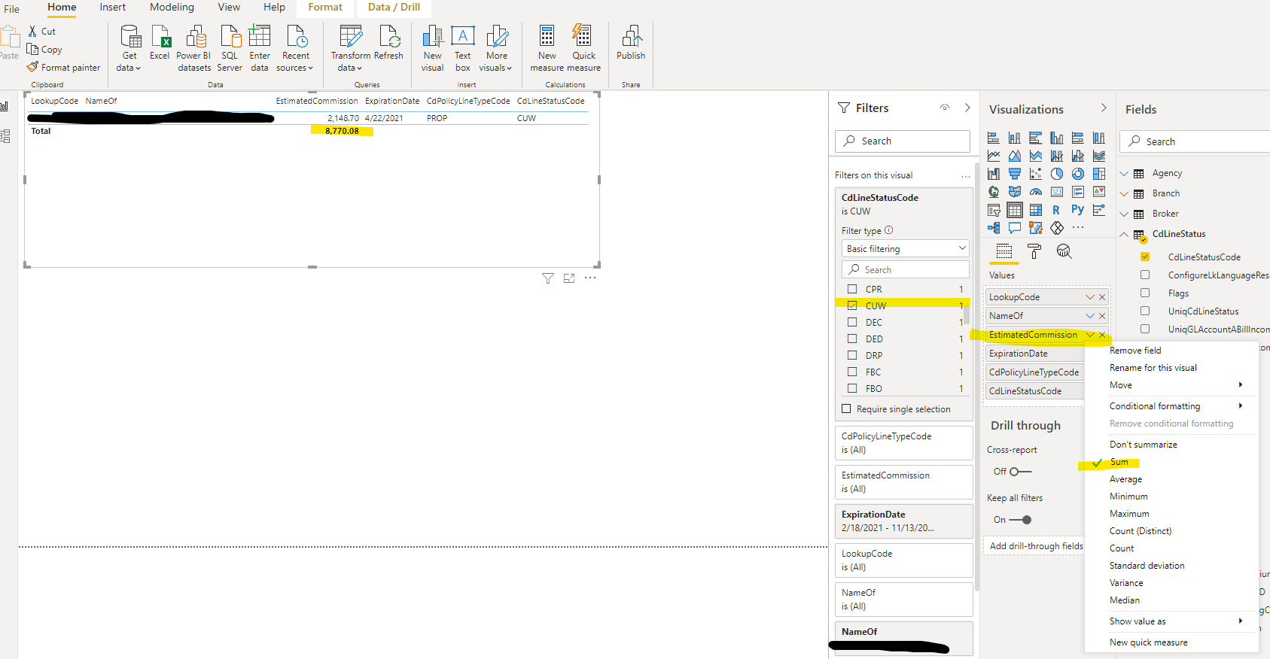Toggle Cross-report drill through off switch

(1021, 472)
